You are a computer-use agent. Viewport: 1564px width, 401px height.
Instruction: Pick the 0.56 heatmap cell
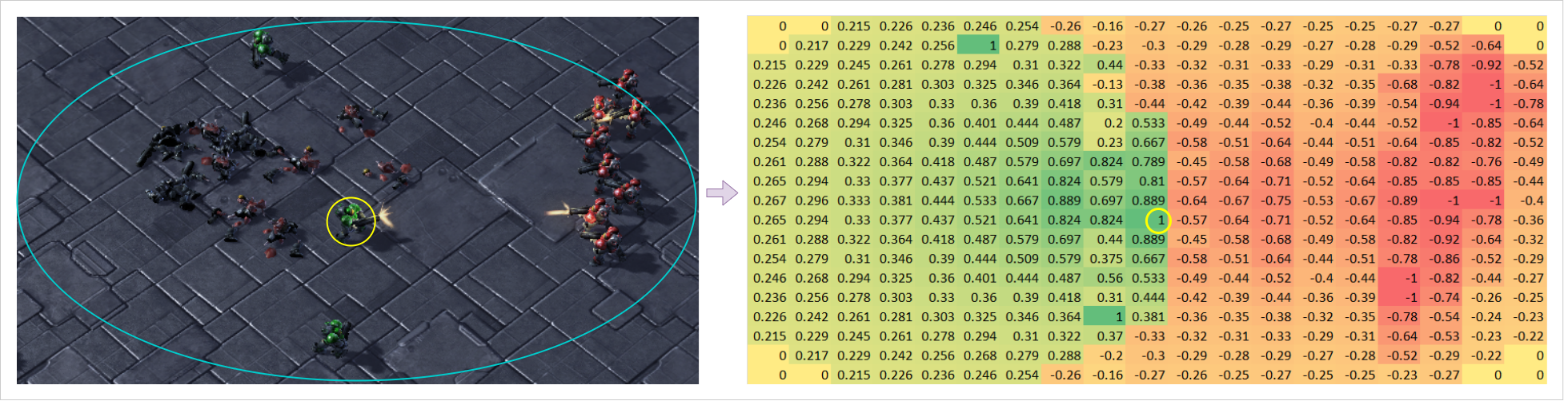pyautogui.click(x=1105, y=278)
